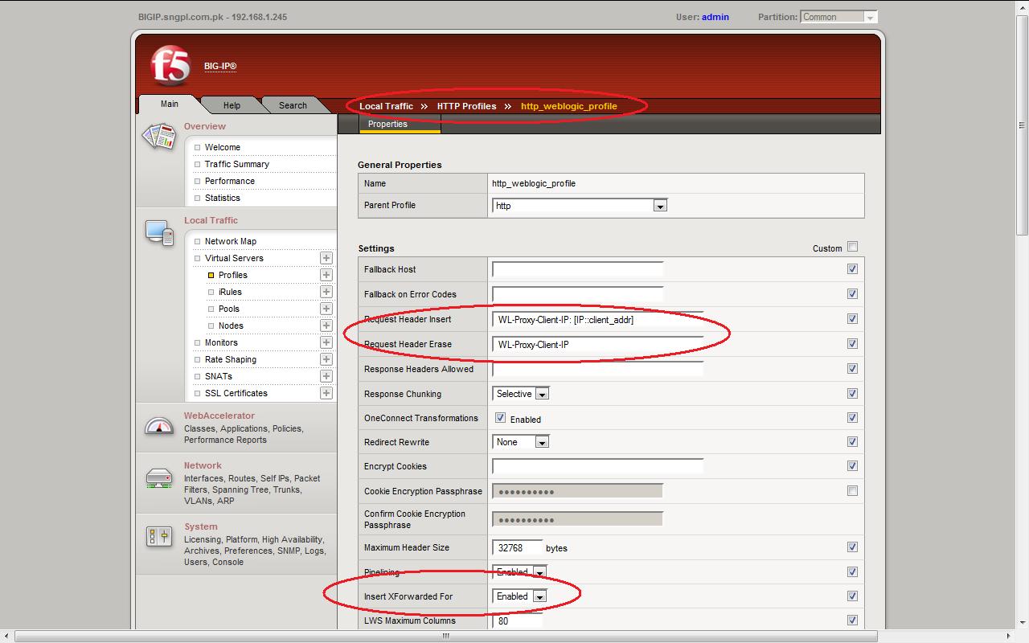
Task: Click the System server icon
Action: tap(158, 537)
